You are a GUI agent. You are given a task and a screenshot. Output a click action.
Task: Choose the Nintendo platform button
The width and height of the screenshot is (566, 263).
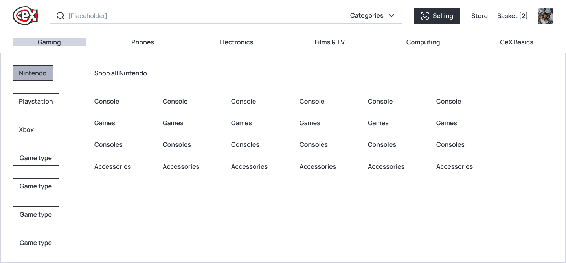[33, 73]
